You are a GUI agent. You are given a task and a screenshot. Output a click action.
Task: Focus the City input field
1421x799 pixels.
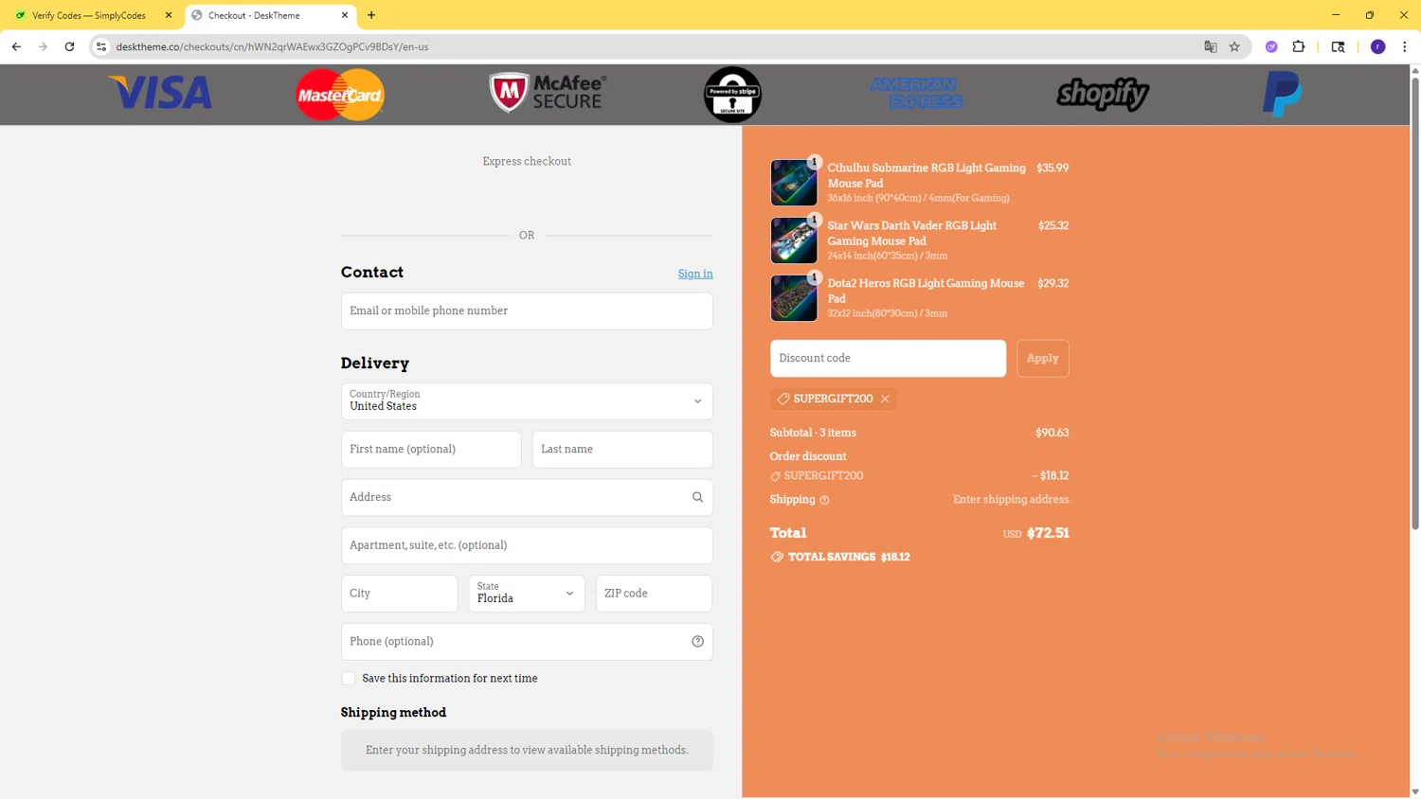tap(400, 594)
